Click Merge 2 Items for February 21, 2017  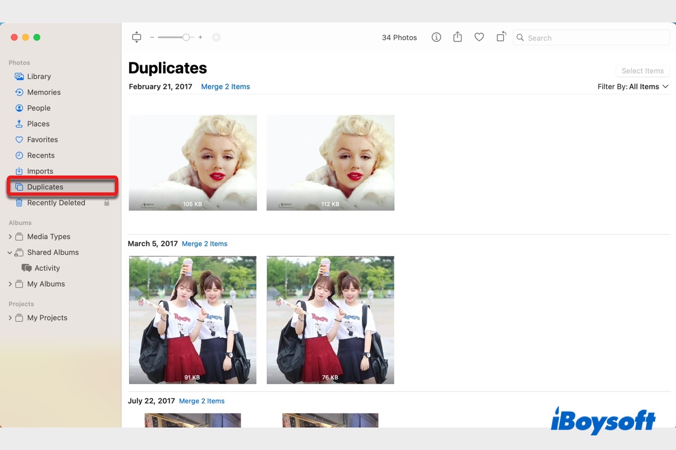tap(225, 87)
